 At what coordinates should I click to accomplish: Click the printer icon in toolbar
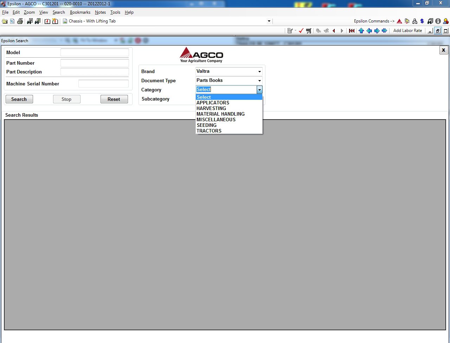pyautogui.click(x=20, y=21)
